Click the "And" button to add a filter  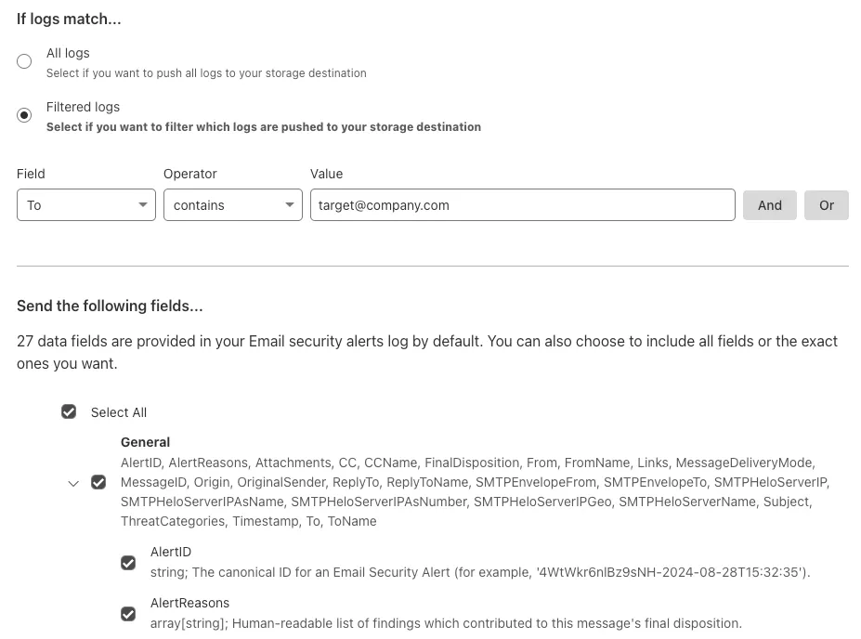(x=769, y=204)
